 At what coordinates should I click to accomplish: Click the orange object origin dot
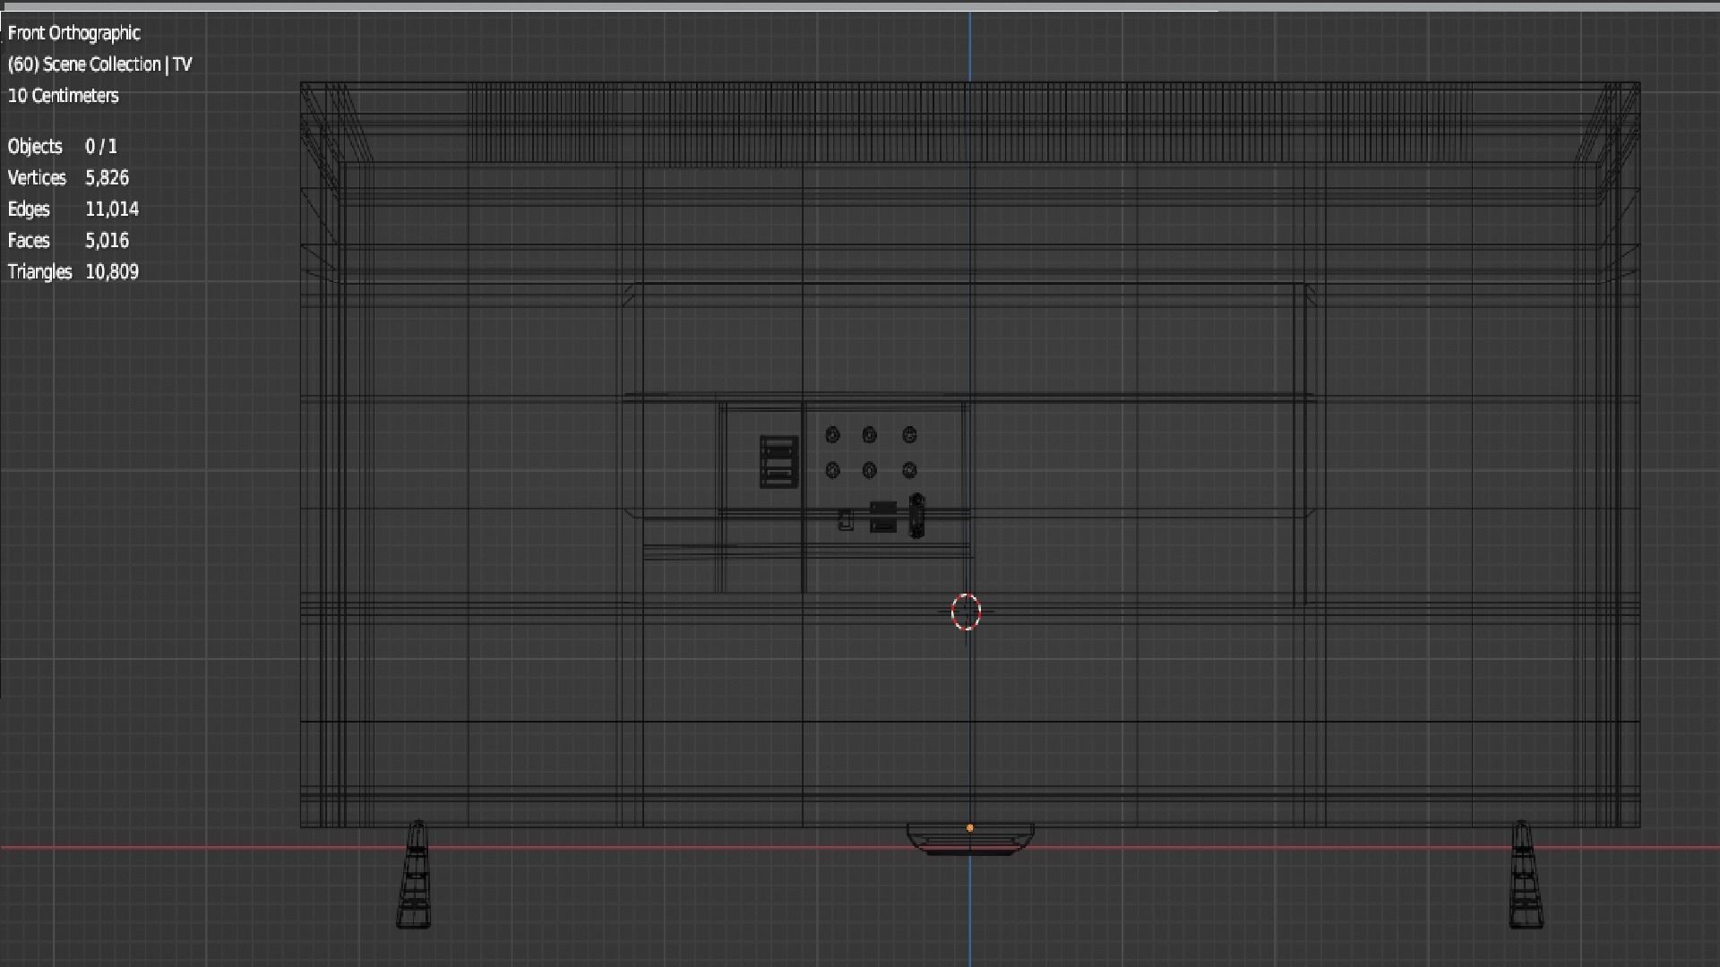[x=970, y=828]
